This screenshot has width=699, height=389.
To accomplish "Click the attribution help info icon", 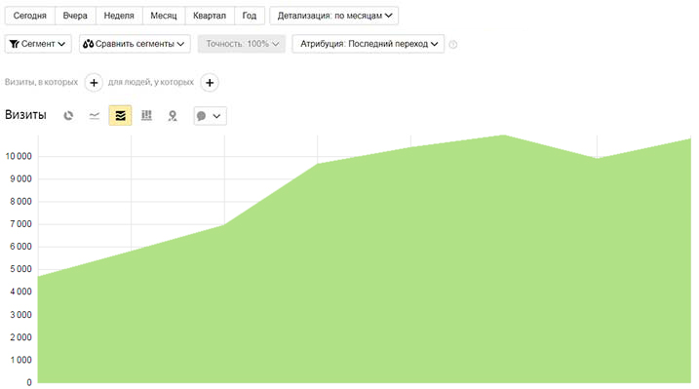I will pyautogui.click(x=453, y=44).
